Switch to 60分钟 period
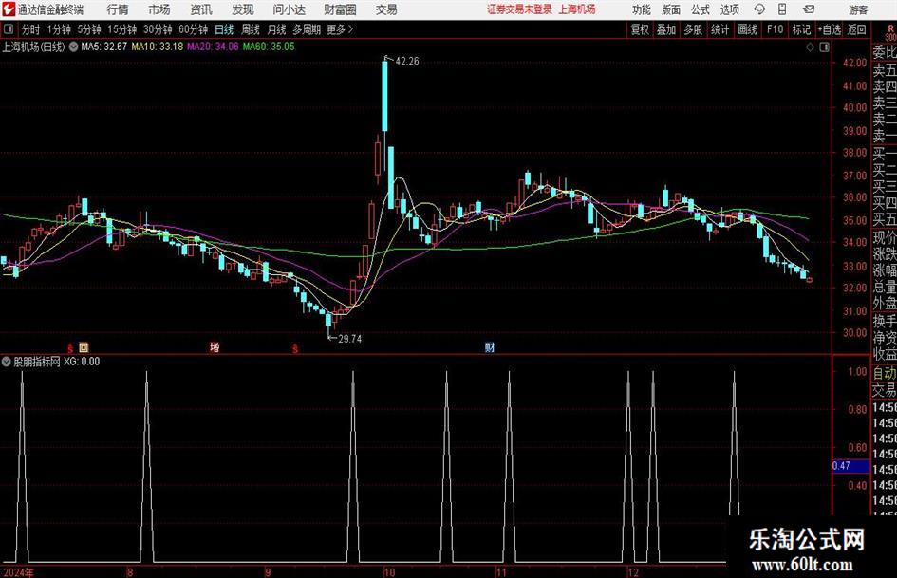The height and width of the screenshot is (578, 897). [x=193, y=29]
